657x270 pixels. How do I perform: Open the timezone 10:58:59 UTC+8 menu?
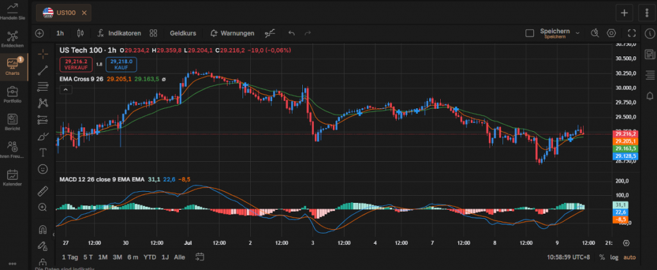click(x=568, y=257)
